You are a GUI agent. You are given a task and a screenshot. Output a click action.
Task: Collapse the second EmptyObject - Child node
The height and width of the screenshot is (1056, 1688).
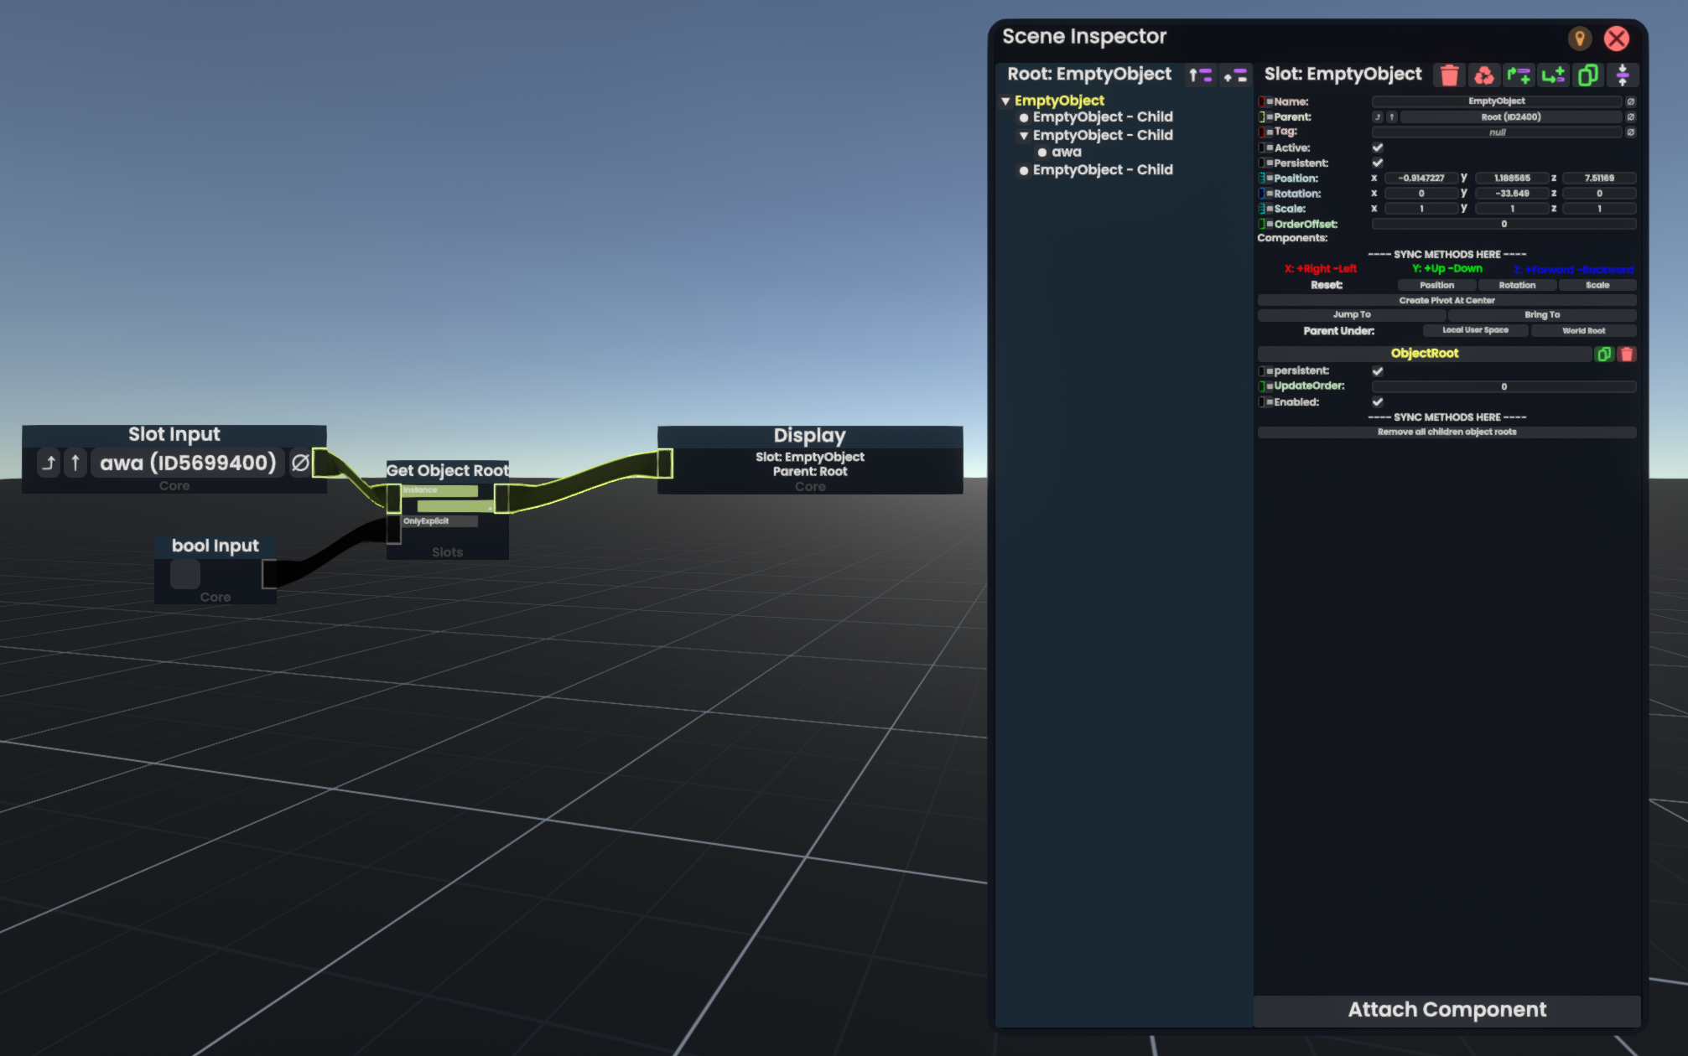tap(1023, 136)
